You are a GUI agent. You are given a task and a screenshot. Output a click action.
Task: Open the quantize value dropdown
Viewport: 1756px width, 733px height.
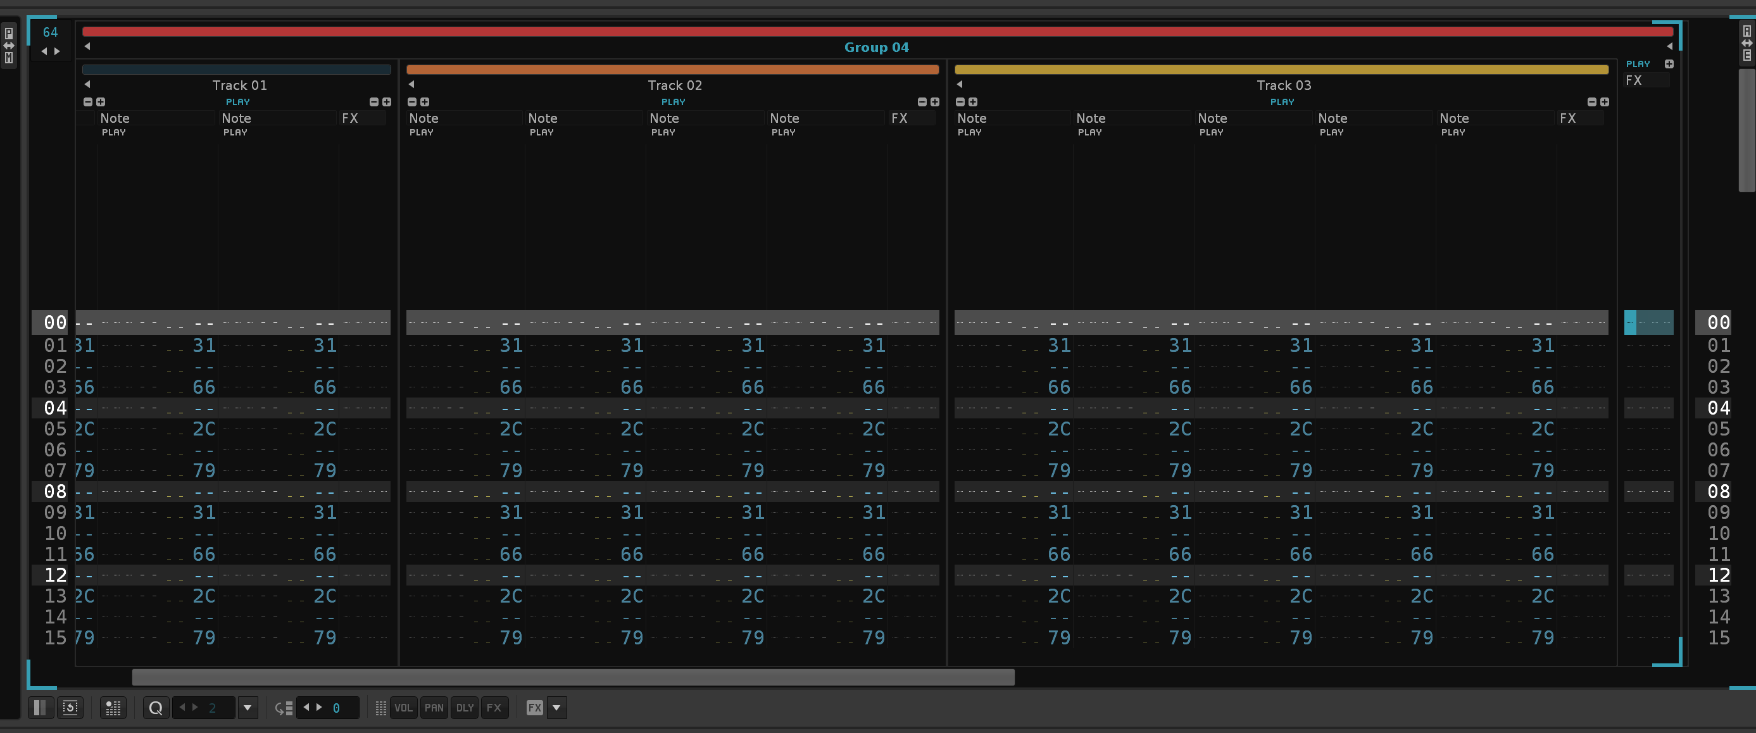tap(248, 708)
